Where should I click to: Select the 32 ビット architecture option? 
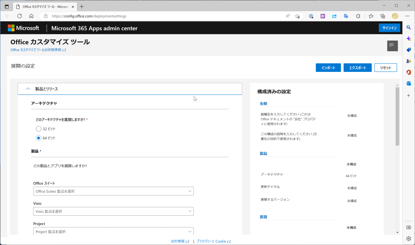click(x=39, y=129)
